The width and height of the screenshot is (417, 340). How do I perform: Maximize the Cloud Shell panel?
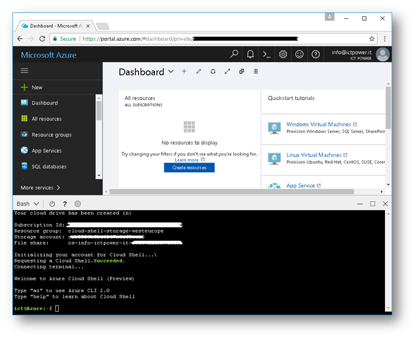[x=373, y=204]
